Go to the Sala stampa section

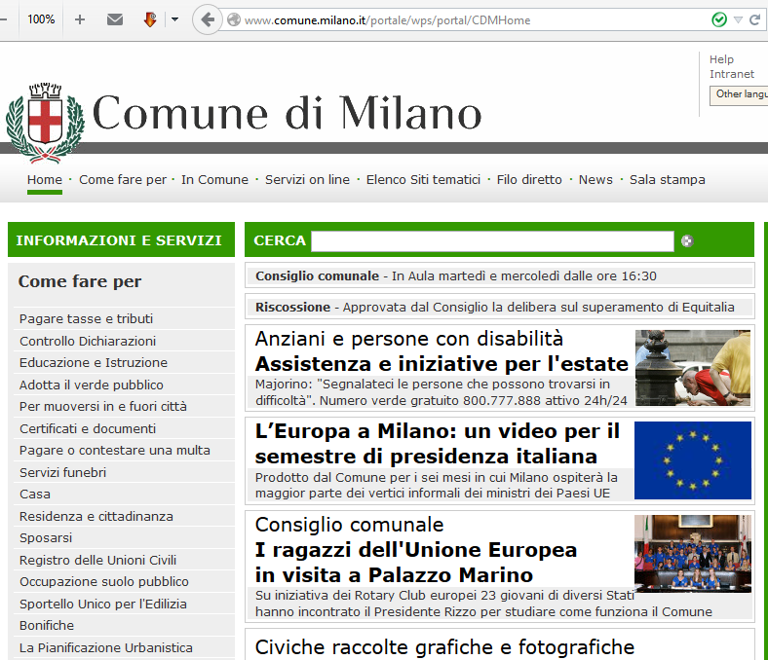tap(667, 179)
